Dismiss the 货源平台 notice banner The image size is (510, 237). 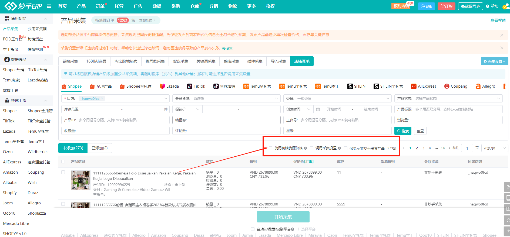click(502, 35)
